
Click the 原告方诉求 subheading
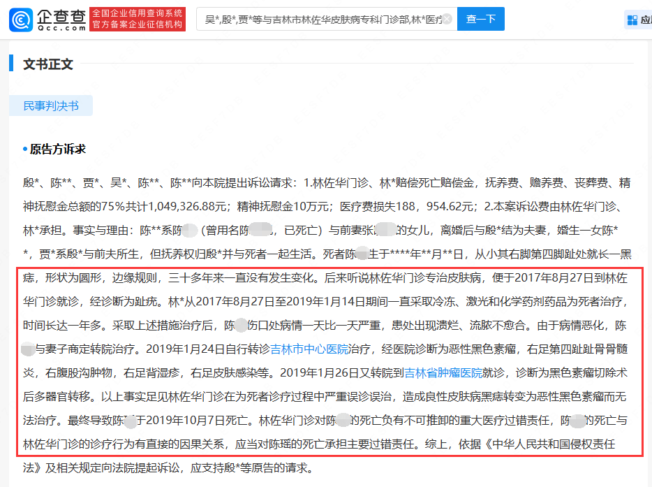click(x=57, y=149)
